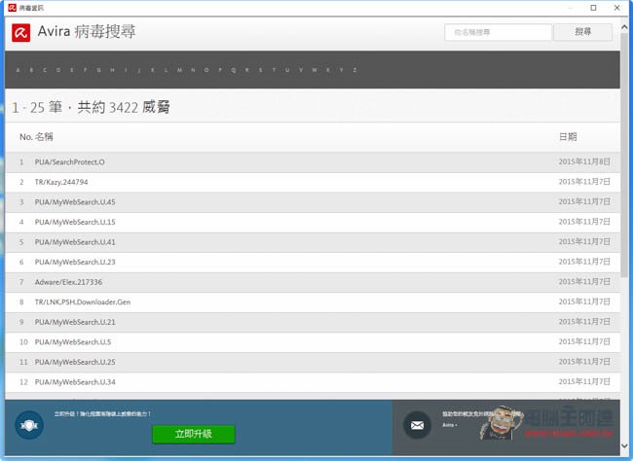
Task: Click the virus name search input field
Action: pyautogui.click(x=498, y=32)
